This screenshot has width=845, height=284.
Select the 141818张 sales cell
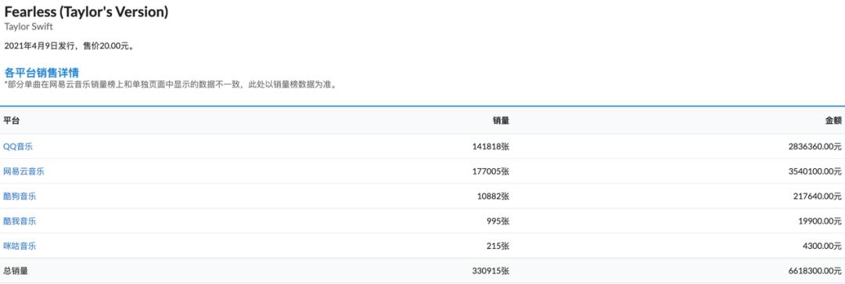(x=491, y=146)
